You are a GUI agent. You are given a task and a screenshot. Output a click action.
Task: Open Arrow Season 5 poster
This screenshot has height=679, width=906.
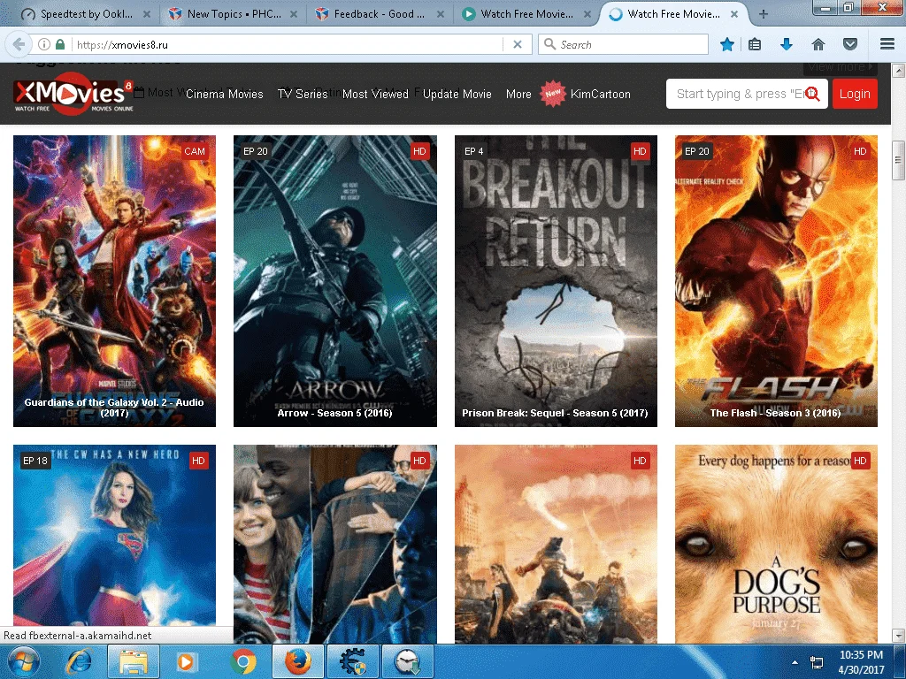(335, 281)
